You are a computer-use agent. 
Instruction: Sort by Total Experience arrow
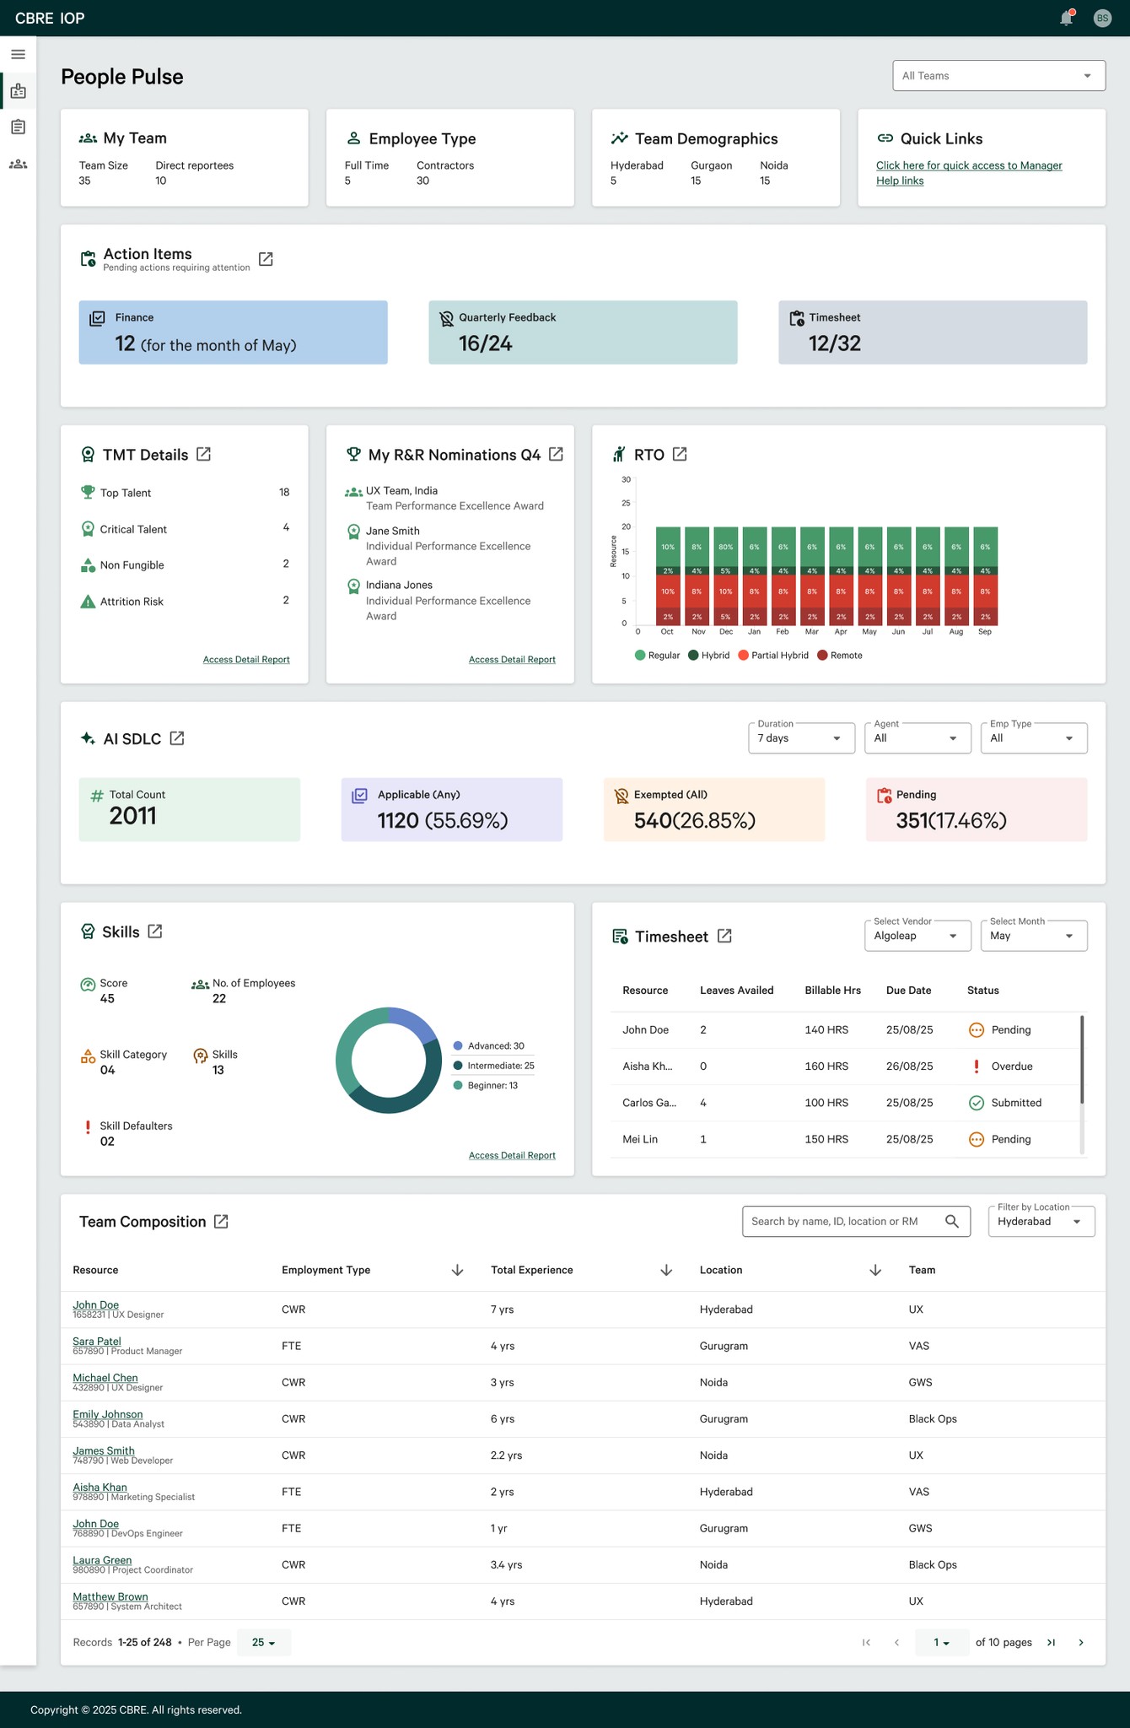tap(666, 1270)
